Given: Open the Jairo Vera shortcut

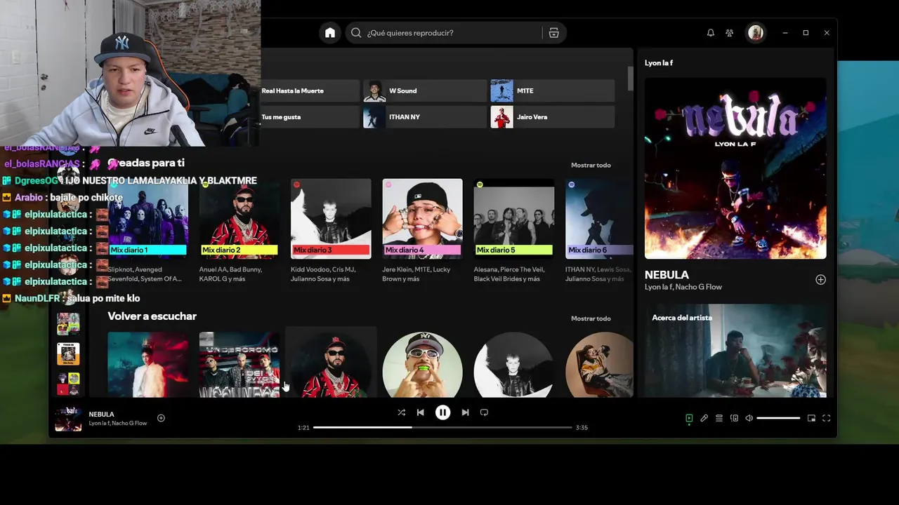Looking at the screenshot, I should pos(552,116).
